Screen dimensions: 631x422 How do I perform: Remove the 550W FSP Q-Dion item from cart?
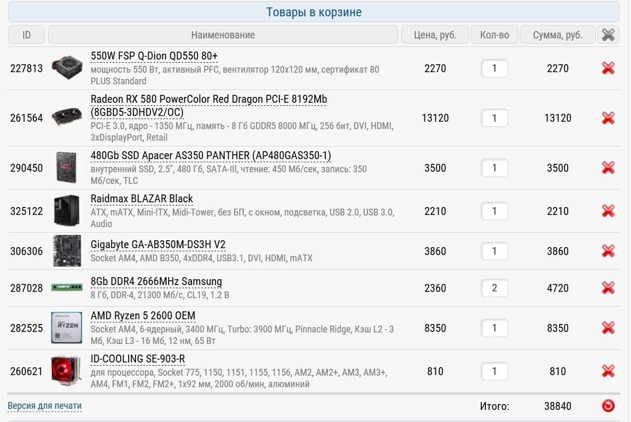[x=608, y=68]
